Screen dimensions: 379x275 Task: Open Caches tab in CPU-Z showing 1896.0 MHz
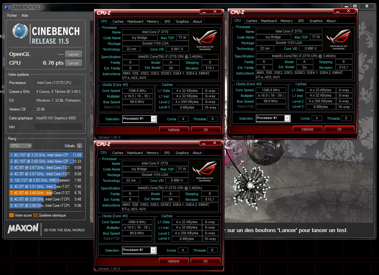click(118, 153)
